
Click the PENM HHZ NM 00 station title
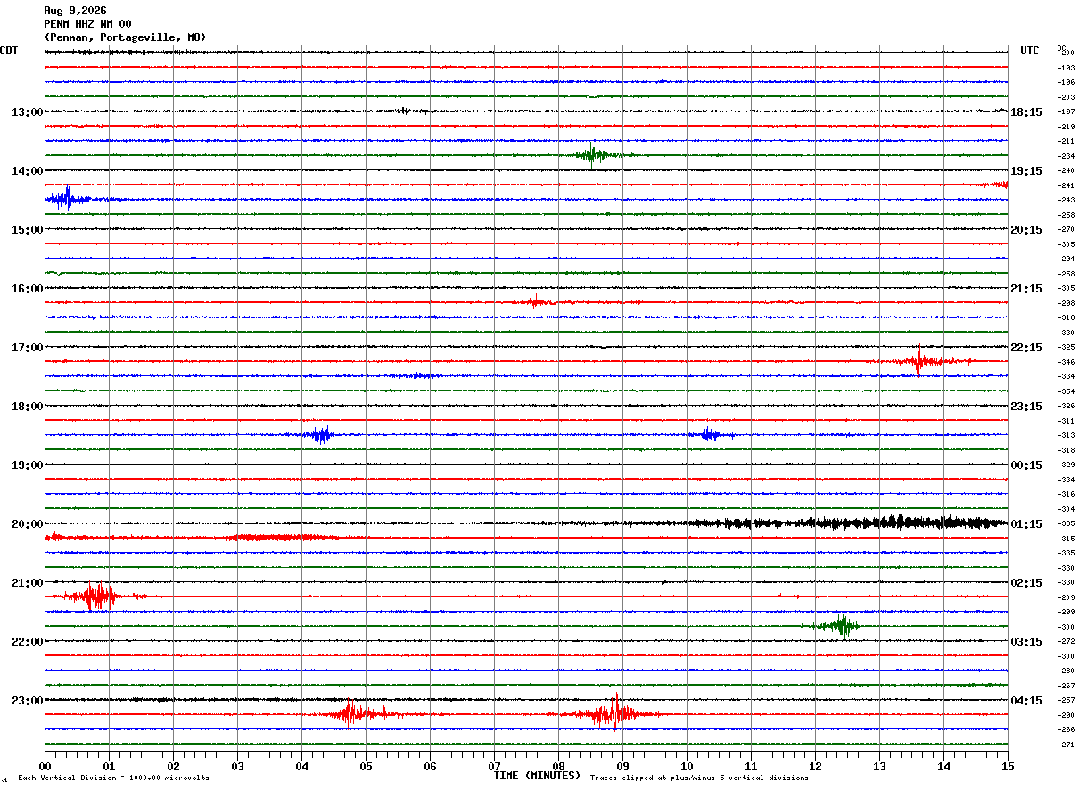[x=87, y=24]
